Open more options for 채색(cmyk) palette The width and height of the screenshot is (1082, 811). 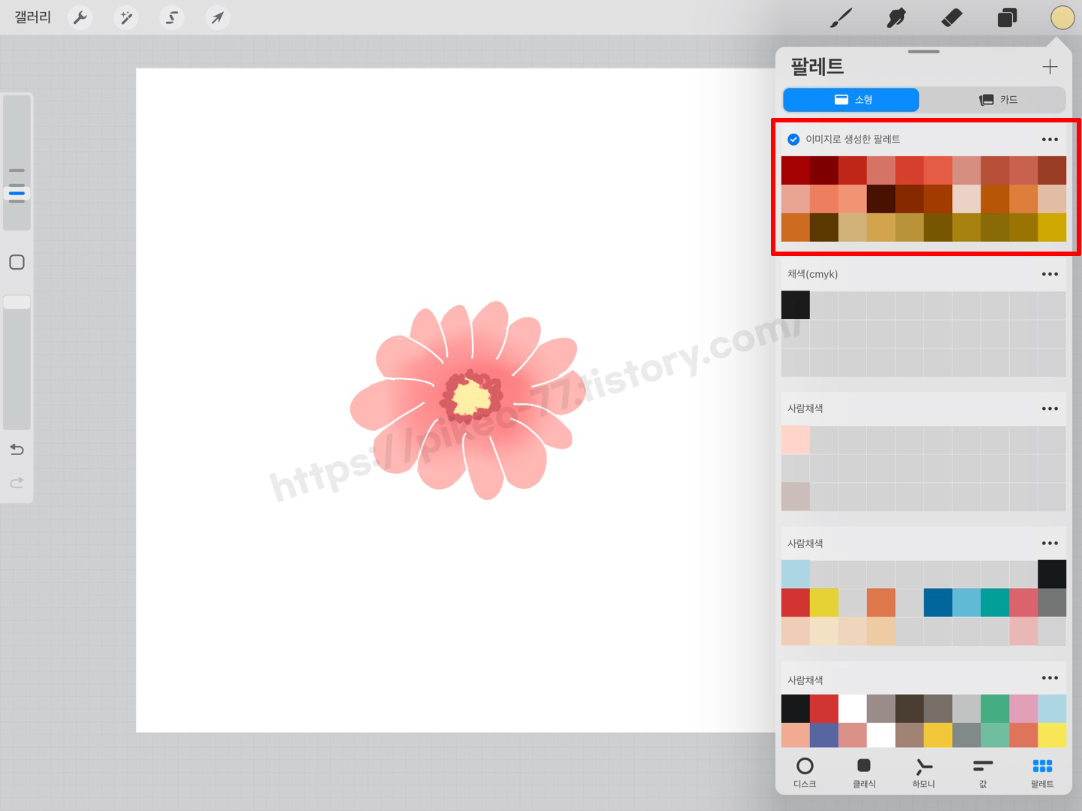click(x=1050, y=274)
